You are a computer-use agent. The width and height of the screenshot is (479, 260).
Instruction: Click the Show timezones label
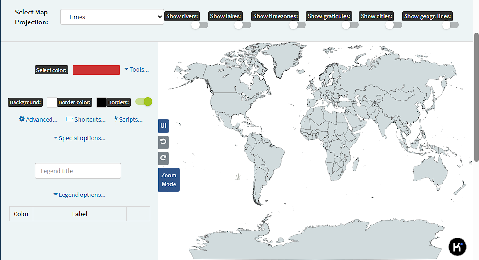click(275, 16)
